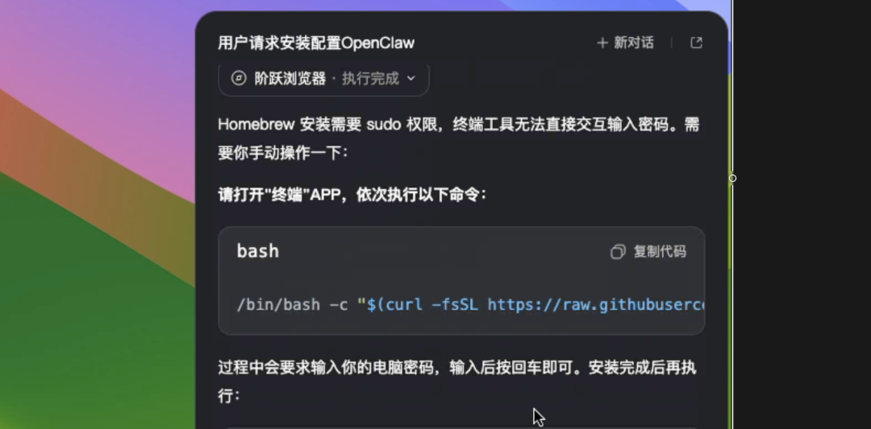Click the circular handle on the right divider
The image size is (871, 429).
(732, 178)
